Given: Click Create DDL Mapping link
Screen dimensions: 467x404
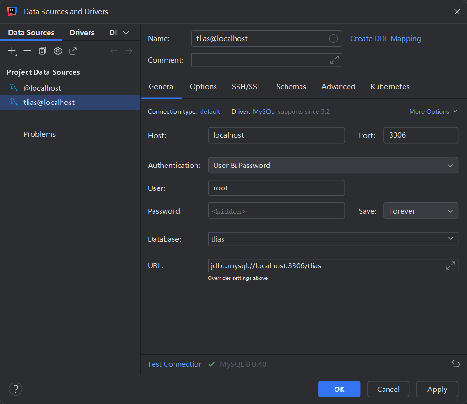Looking at the screenshot, I should (386, 39).
